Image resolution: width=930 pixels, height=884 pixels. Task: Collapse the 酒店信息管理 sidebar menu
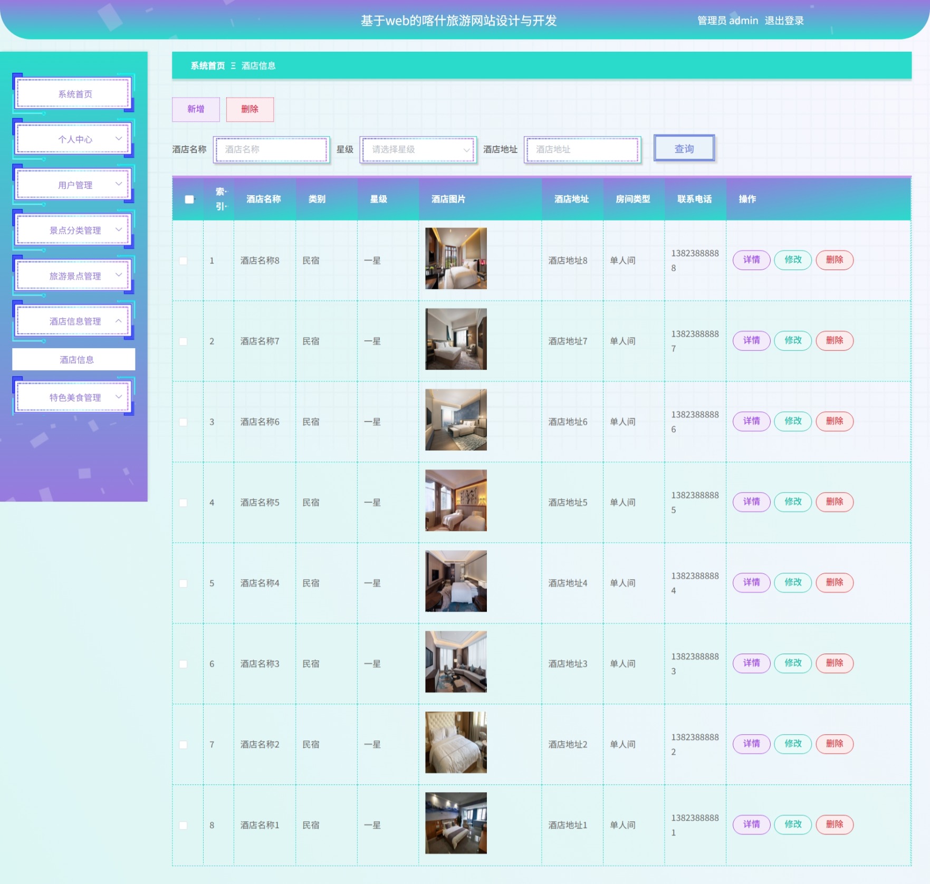pyautogui.click(x=74, y=321)
